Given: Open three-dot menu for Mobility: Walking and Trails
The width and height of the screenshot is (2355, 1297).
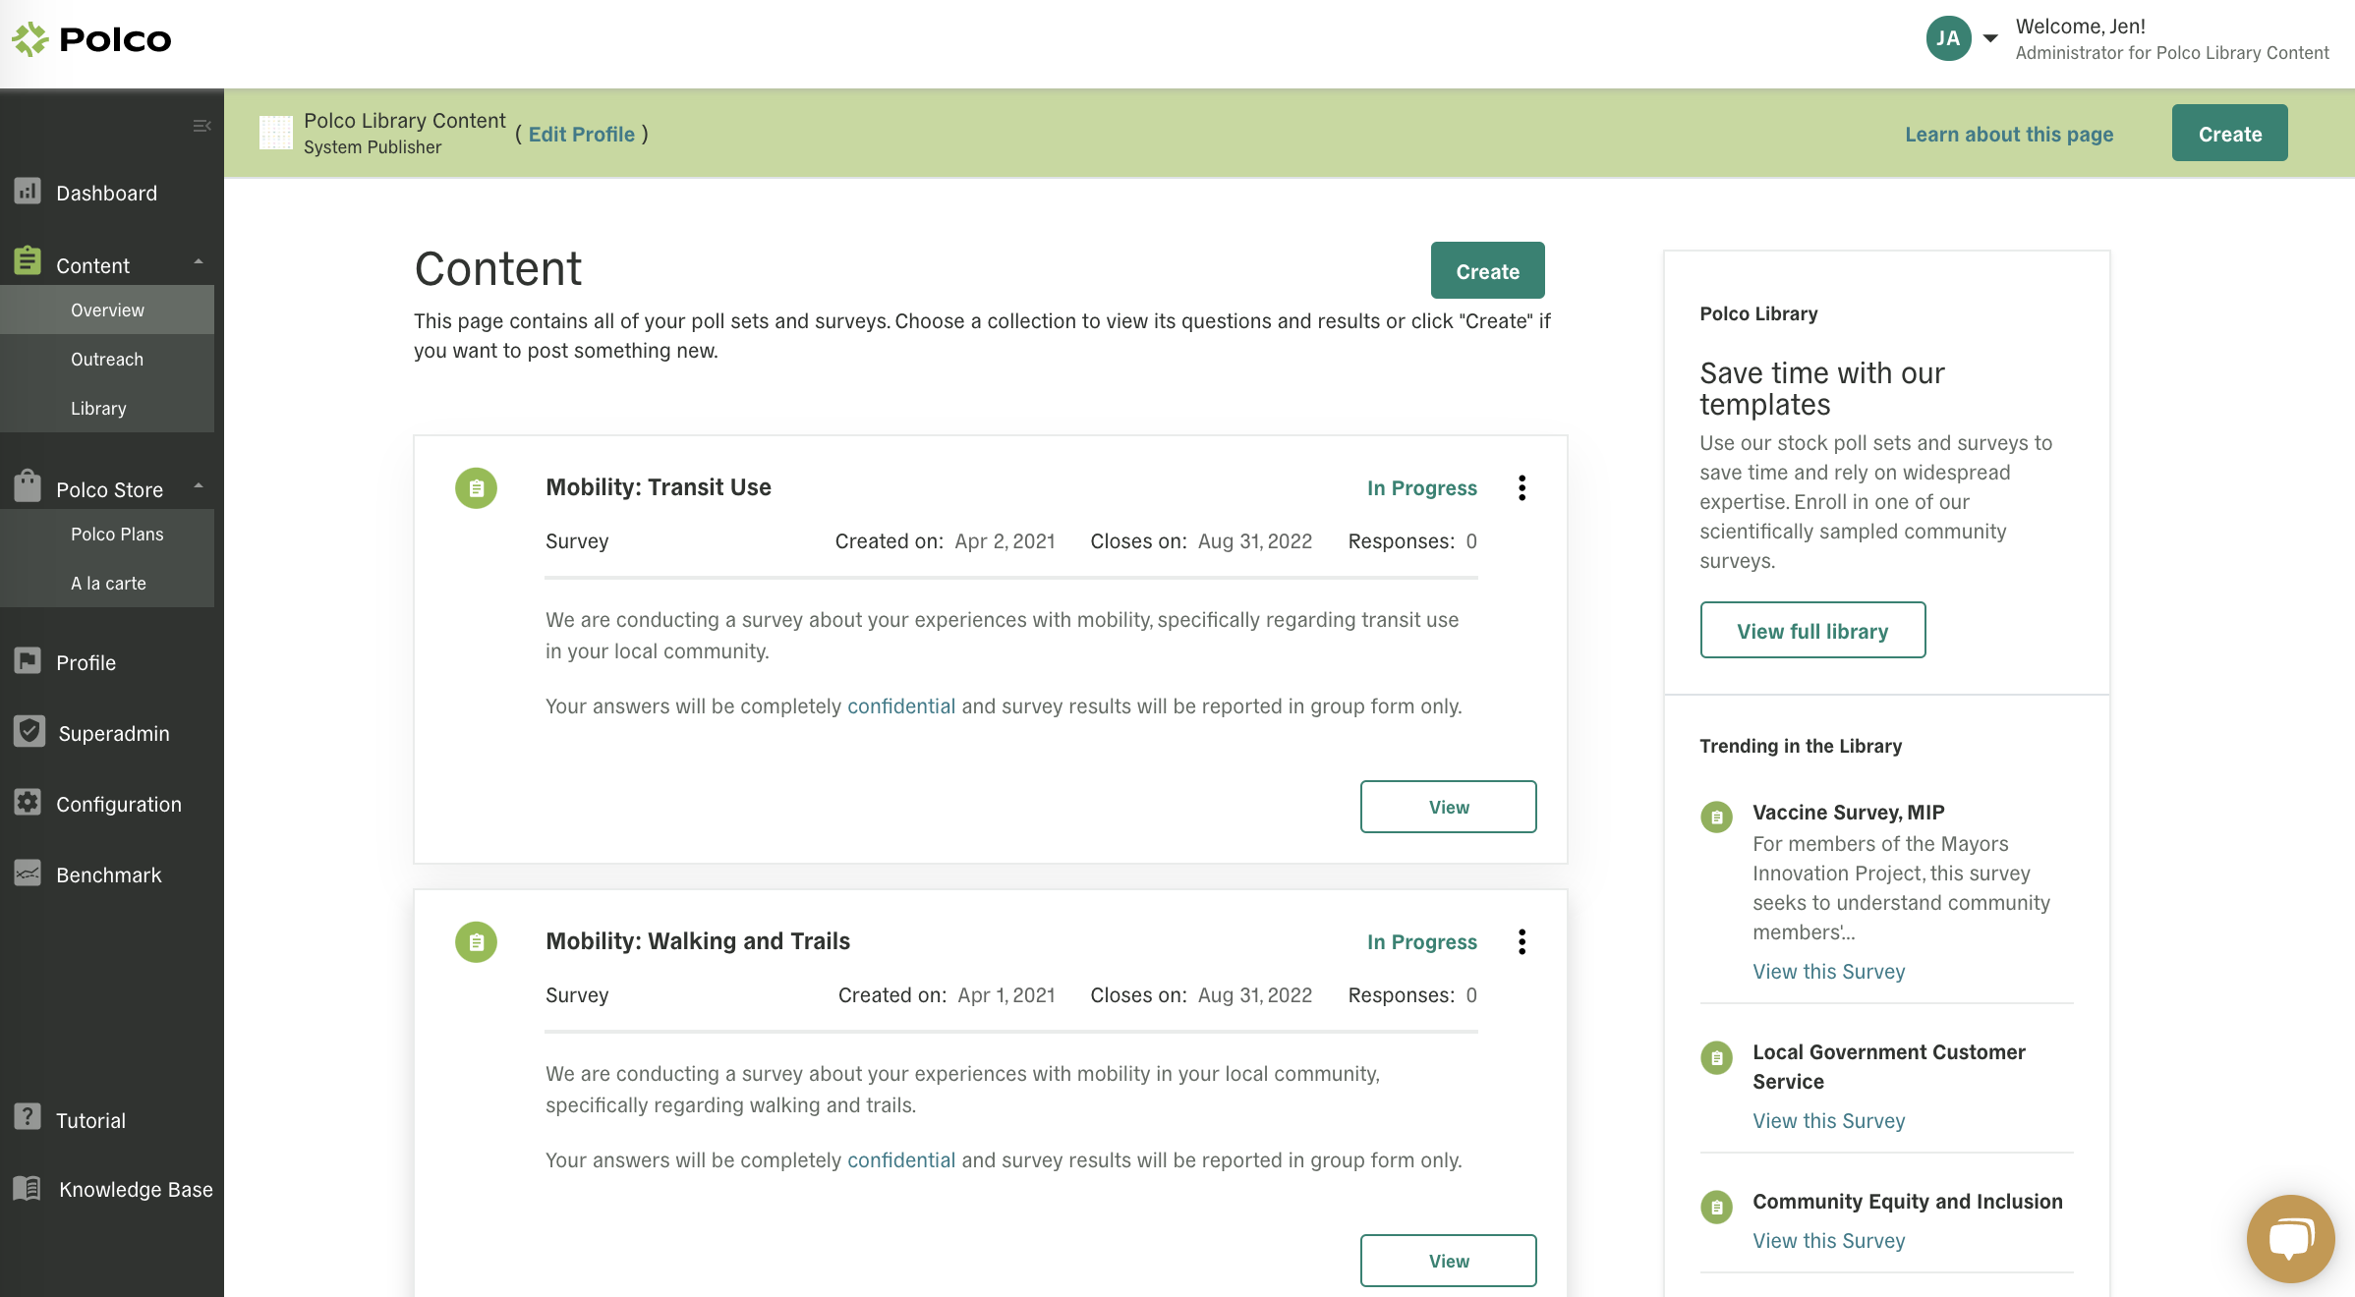Looking at the screenshot, I should [1522, 942].
